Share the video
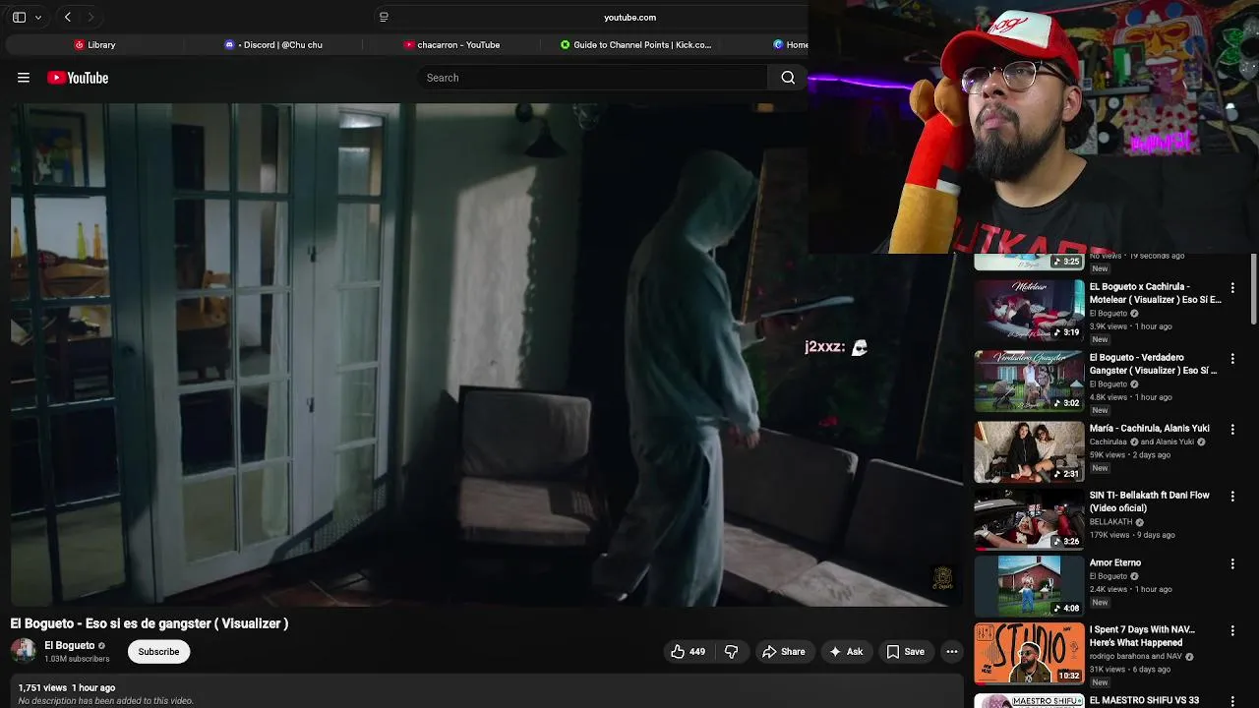 [x=783, y=651]
